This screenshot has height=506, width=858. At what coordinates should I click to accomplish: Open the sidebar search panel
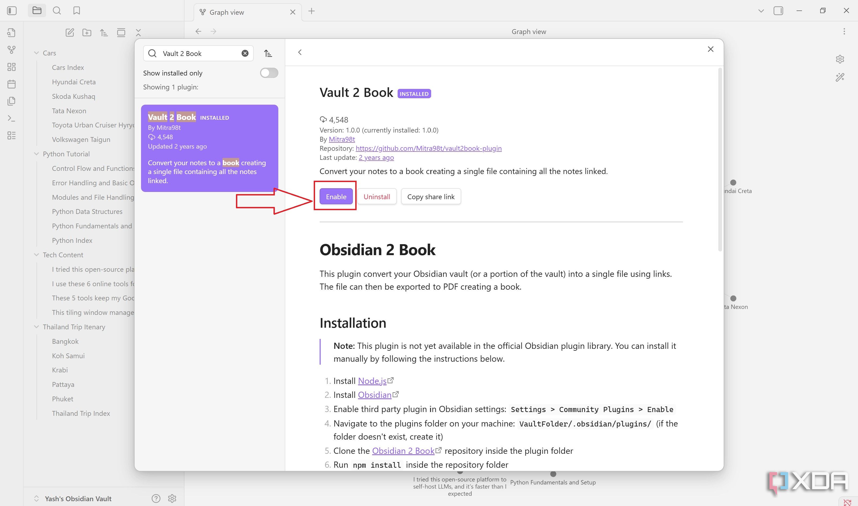(x=57, y=10)
